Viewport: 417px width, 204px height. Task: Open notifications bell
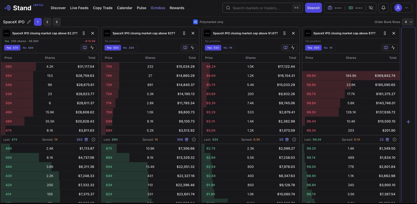[383, 8]
